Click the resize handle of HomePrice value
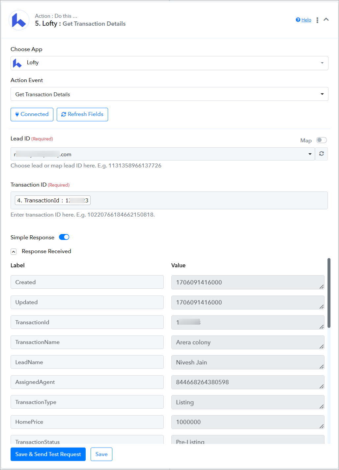This screenshot has height=470, width=339. point(322,426)
